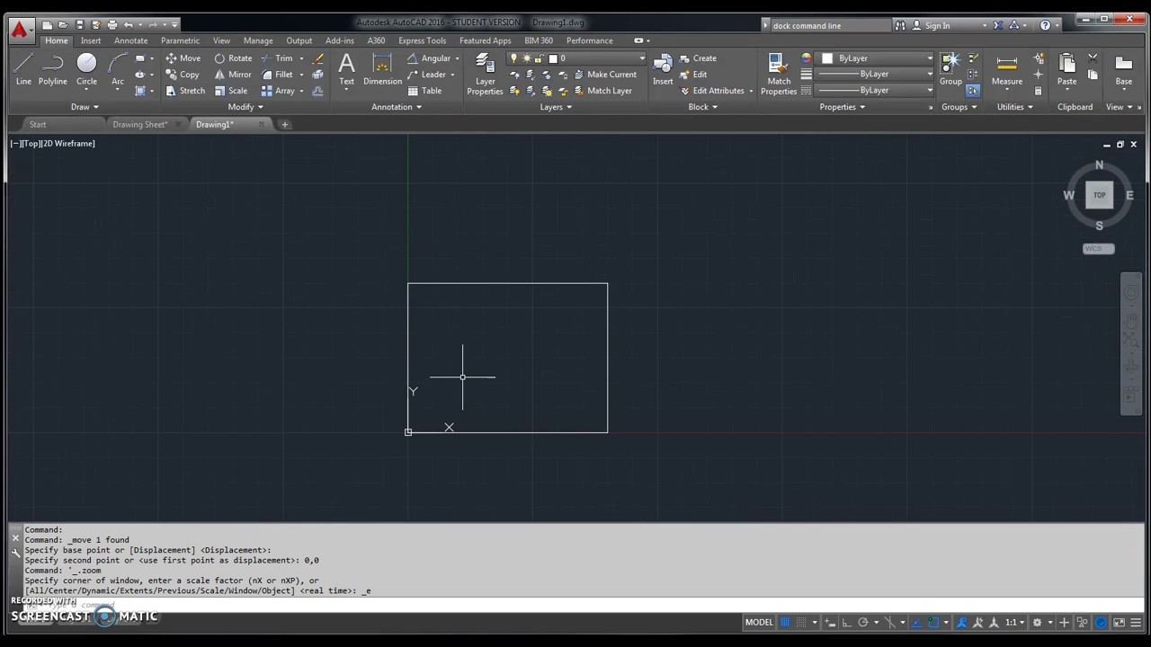Click the Copy tool

click(183, 75)
